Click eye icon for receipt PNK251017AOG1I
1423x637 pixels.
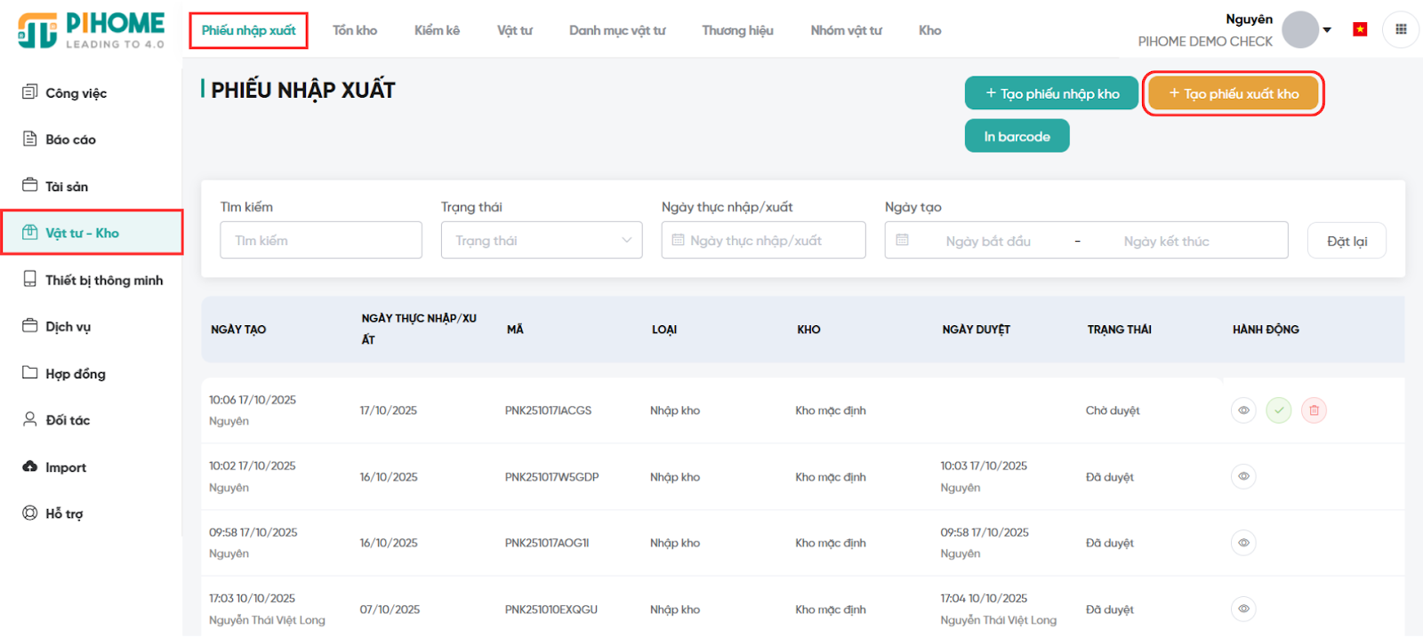[1243, 543]
